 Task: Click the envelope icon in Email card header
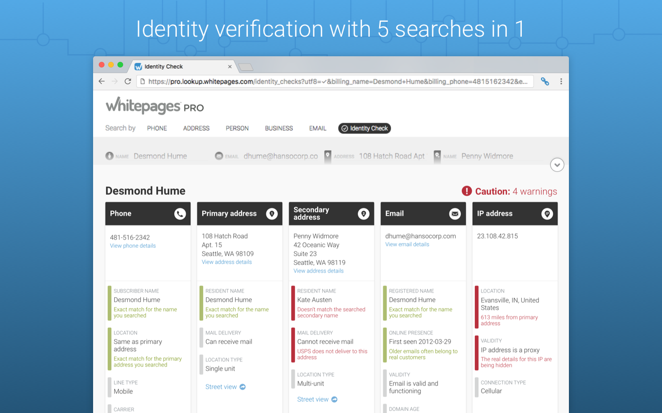pyautogui.click(x=455, y=214)
